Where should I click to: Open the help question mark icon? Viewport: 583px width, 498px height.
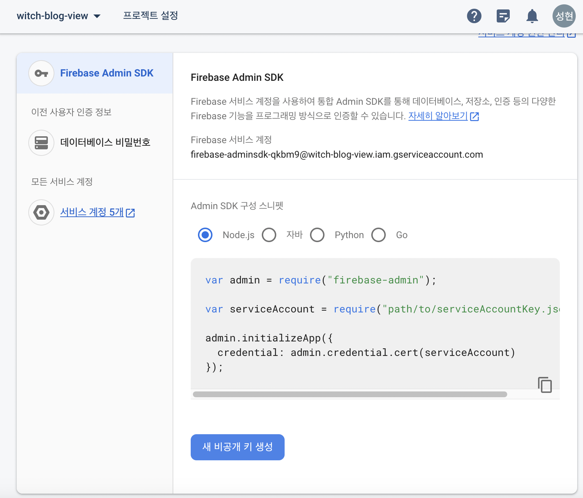(x=474, y=16)
